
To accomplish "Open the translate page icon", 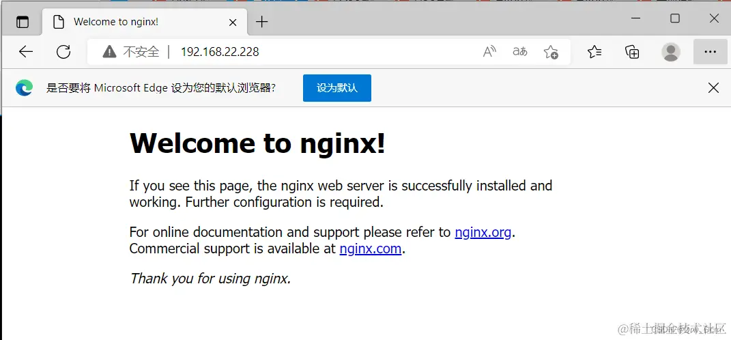I will click(520, 51).
